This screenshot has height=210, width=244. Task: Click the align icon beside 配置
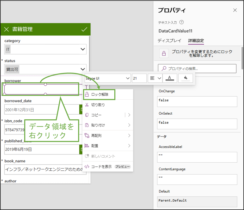[87, 146]
